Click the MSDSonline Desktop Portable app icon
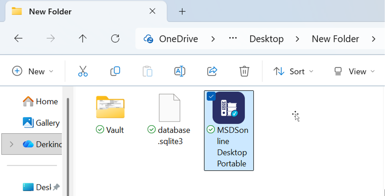Viewport: 385px width, 196px height. (229, 108)
